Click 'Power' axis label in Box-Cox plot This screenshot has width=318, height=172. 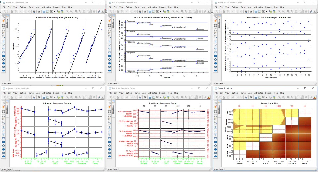click(167, 77)
